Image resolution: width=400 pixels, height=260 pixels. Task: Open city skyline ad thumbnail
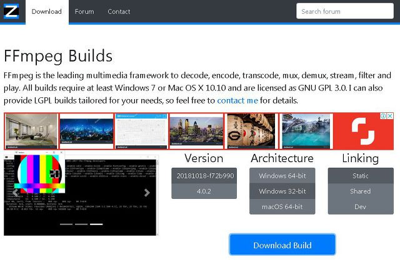click(196, 131)
